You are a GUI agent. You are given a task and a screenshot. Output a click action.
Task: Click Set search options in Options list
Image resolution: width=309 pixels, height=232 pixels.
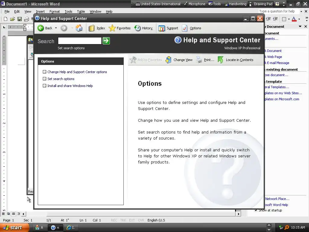coord(61,79)
